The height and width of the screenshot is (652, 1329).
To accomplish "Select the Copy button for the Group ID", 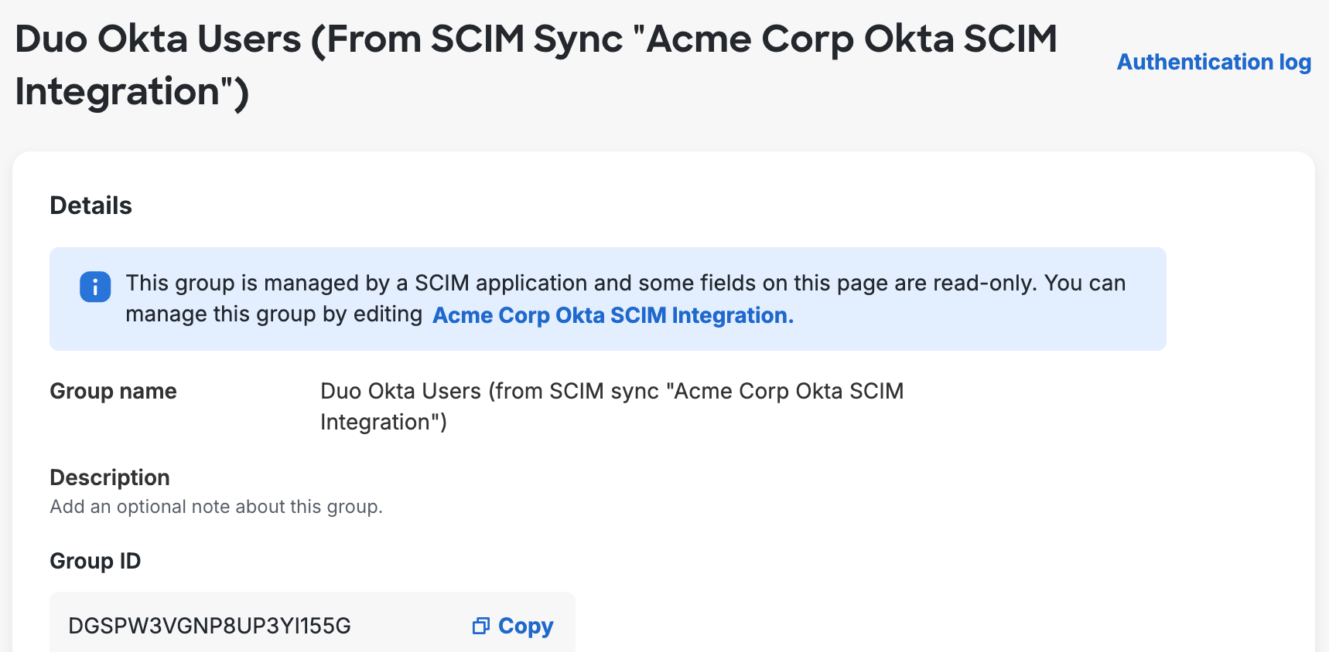I will (512, 626).
